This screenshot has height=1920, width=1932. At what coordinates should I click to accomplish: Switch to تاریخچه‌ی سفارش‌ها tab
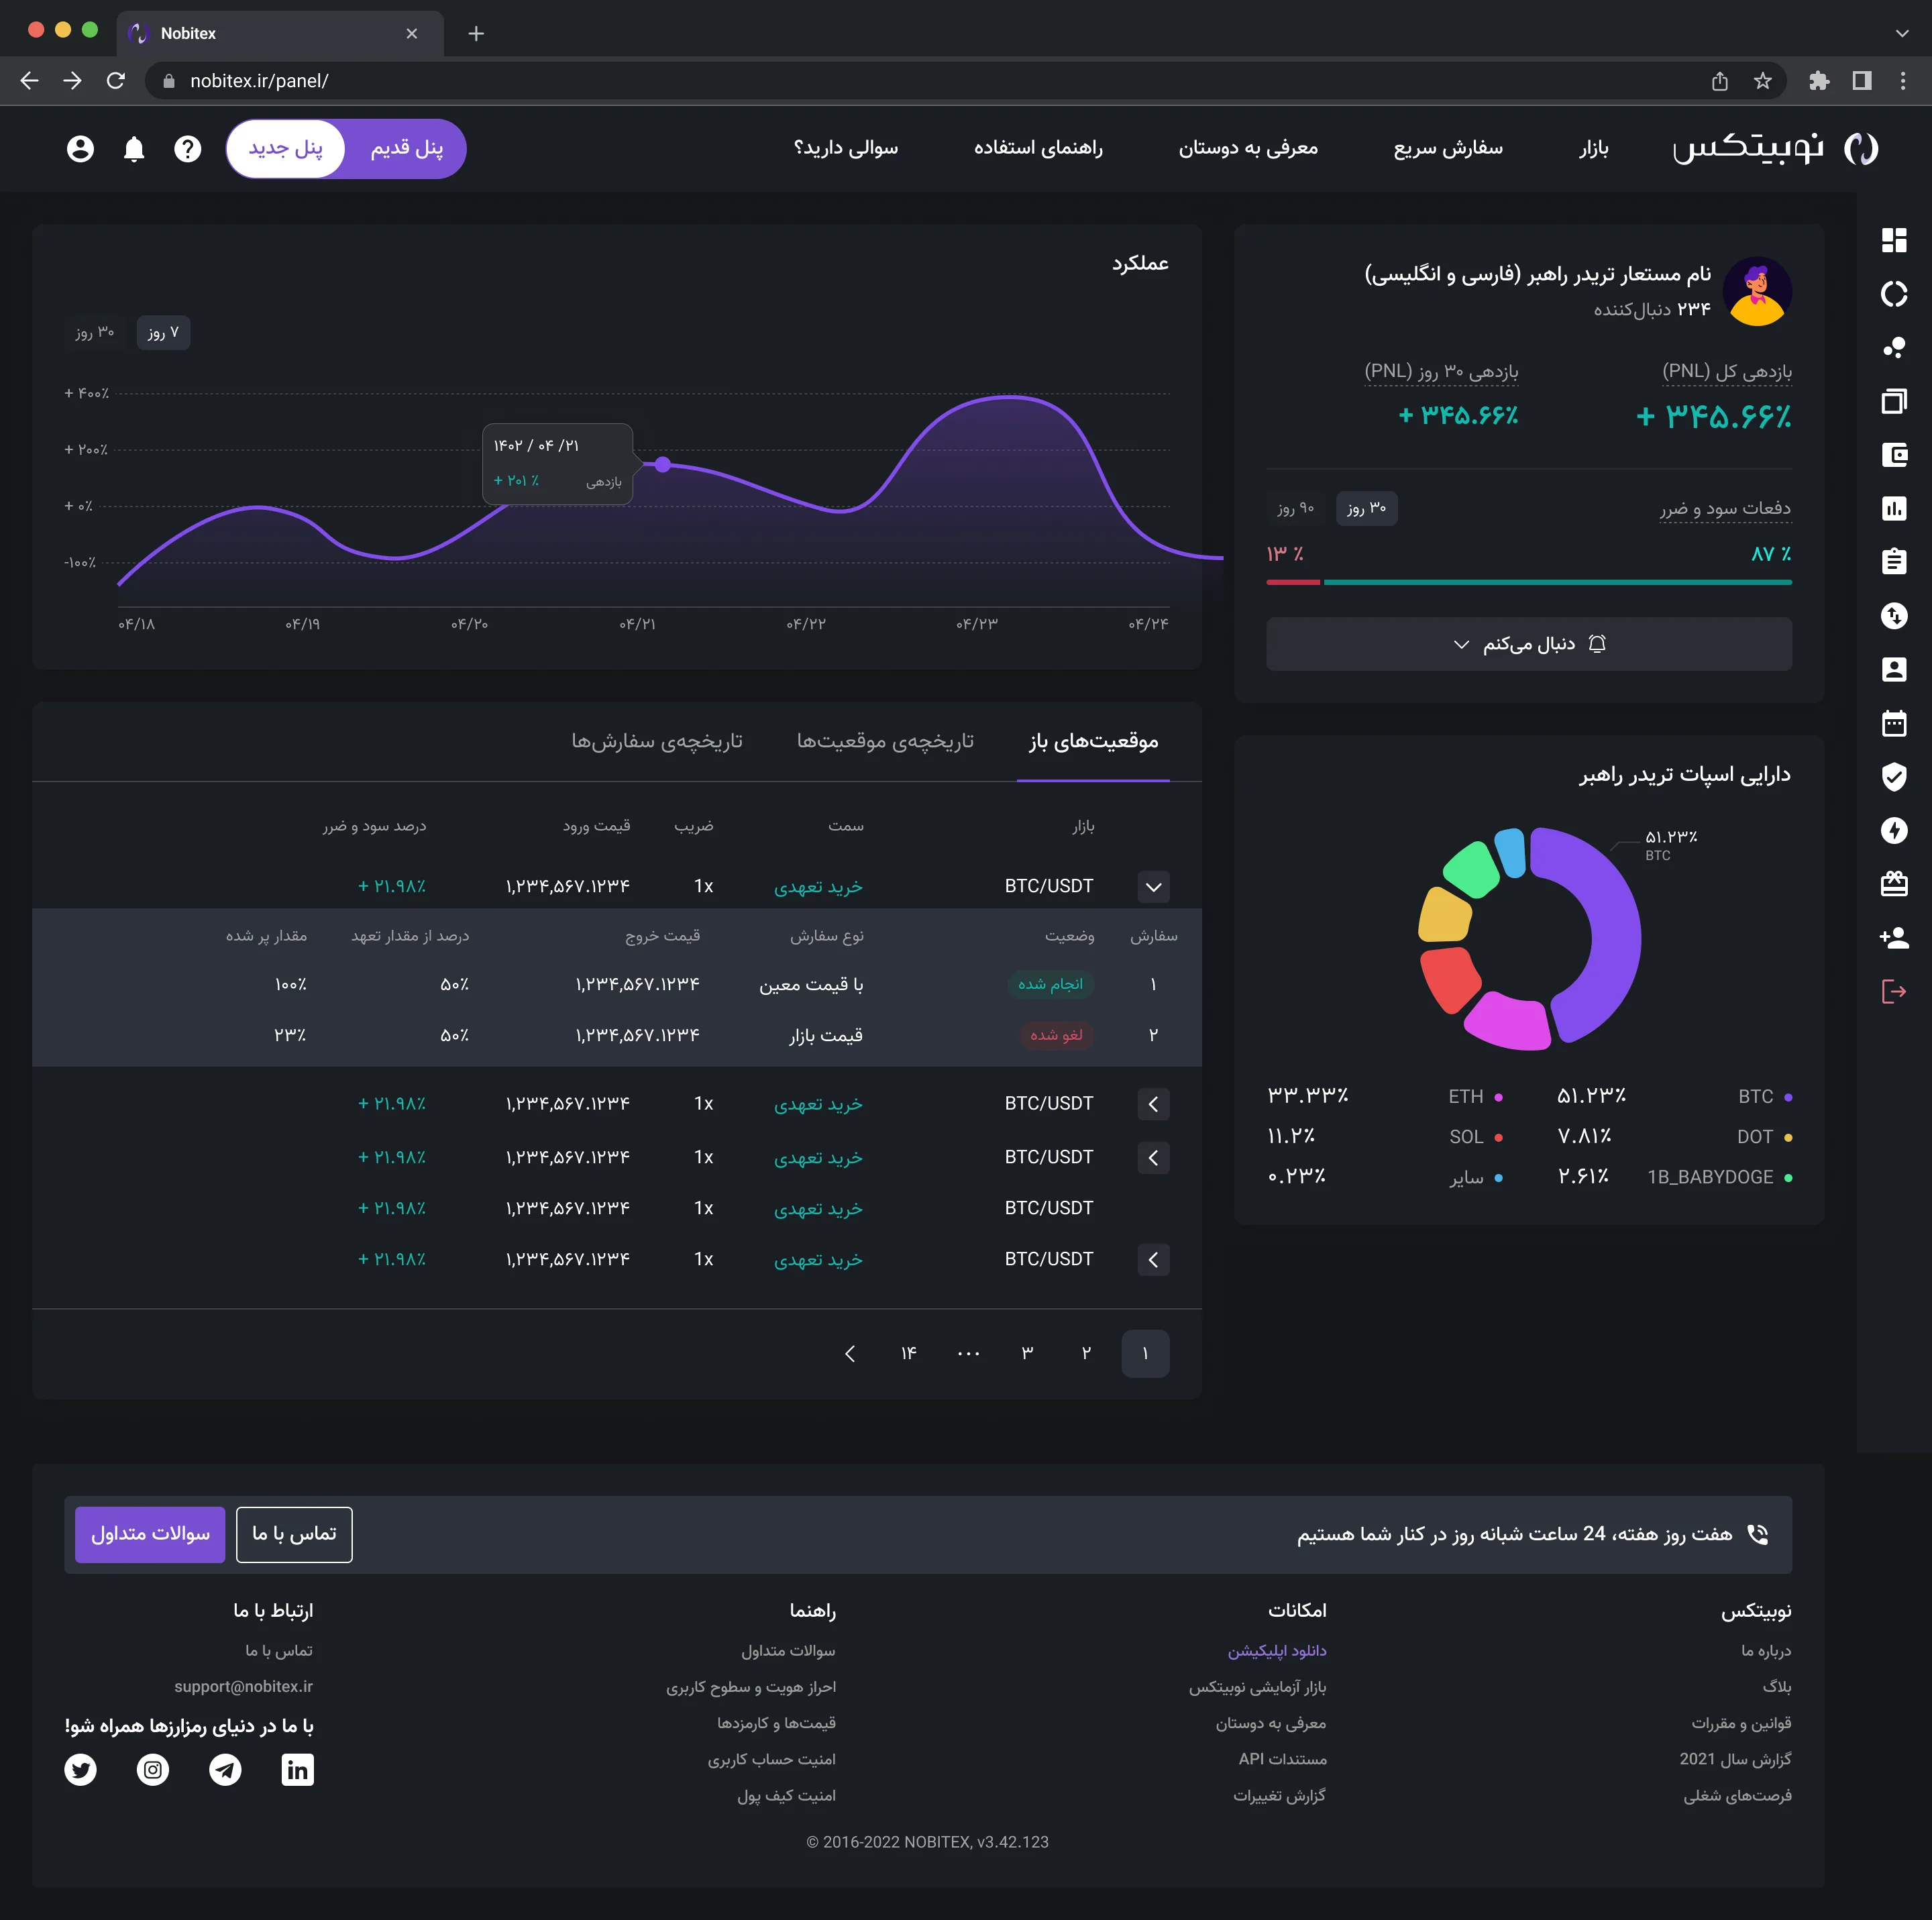point(657,741)
